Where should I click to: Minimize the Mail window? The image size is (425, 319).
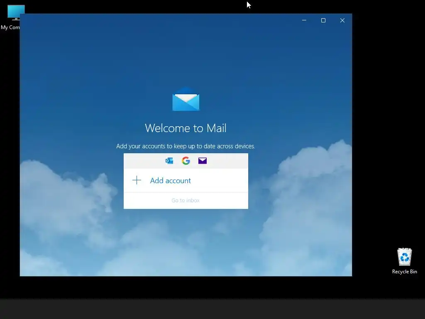point(304,20)
